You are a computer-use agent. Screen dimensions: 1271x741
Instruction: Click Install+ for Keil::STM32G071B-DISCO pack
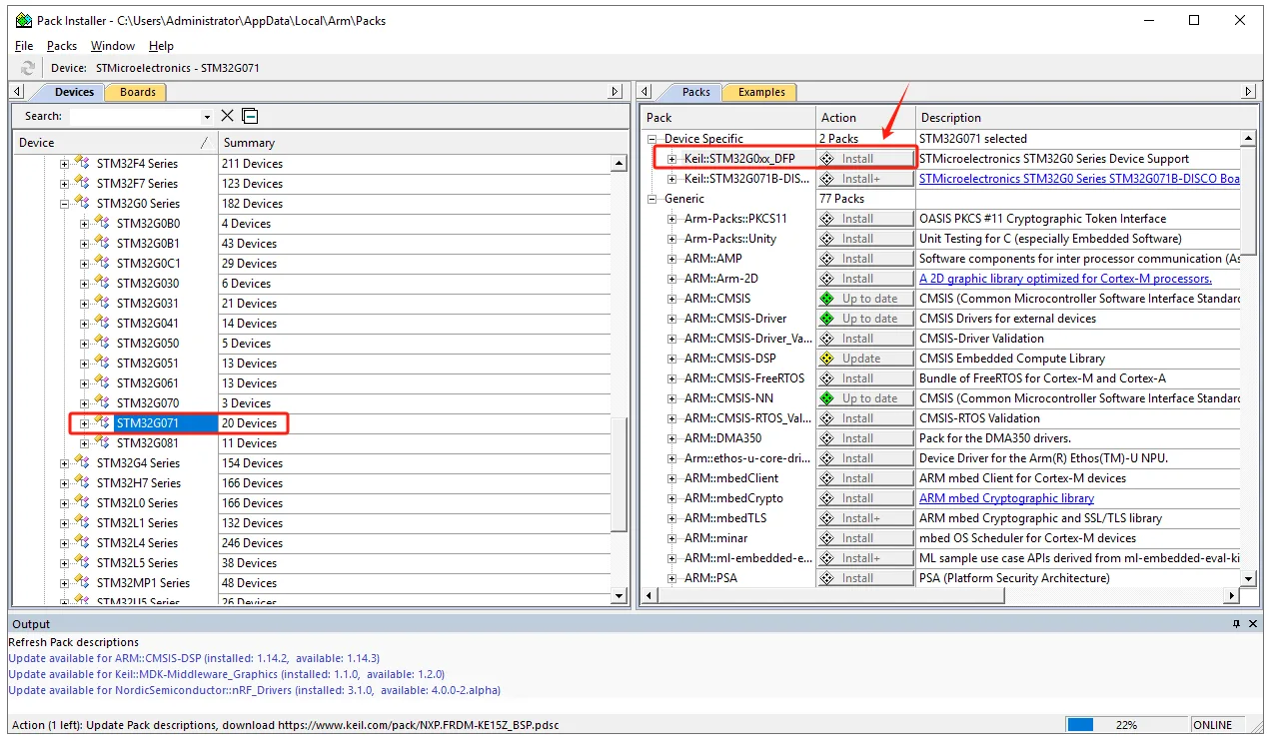tap(865, 179)
